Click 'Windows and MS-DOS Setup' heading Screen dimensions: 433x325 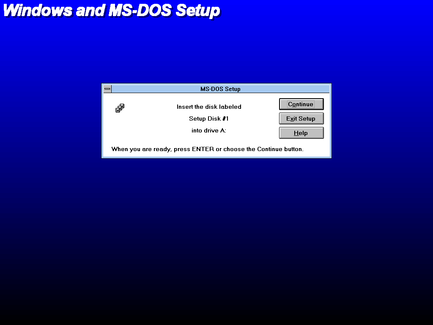pos(112,11)
